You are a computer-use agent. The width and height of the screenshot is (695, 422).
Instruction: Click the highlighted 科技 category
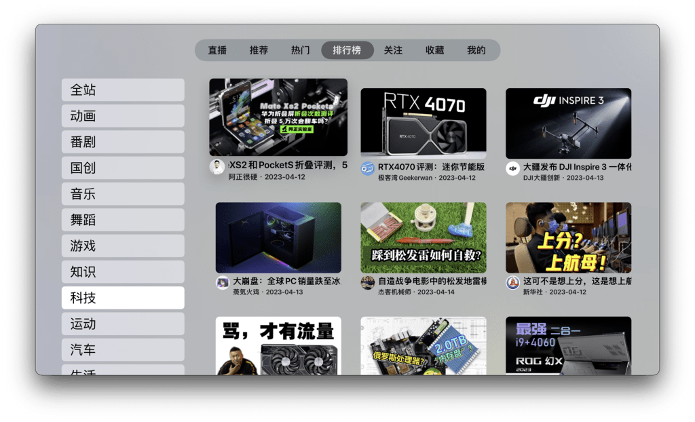123,298
